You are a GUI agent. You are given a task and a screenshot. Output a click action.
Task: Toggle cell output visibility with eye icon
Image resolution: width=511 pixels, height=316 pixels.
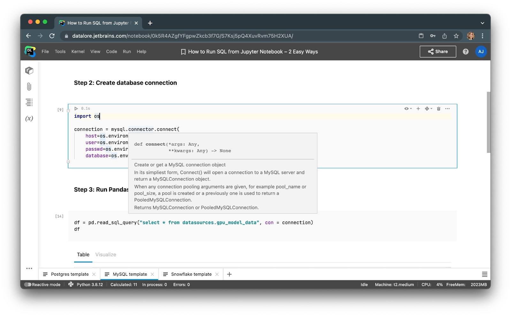[x=407, y=108]
